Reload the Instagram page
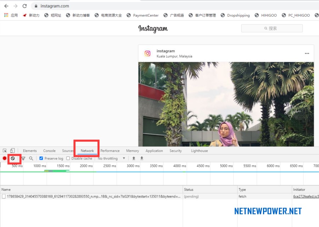319x227 pixels. 24,6
